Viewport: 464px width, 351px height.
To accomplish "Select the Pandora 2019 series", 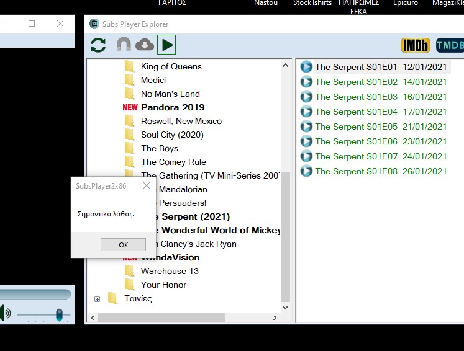I will pyautogui.click(x=172, y=107).
